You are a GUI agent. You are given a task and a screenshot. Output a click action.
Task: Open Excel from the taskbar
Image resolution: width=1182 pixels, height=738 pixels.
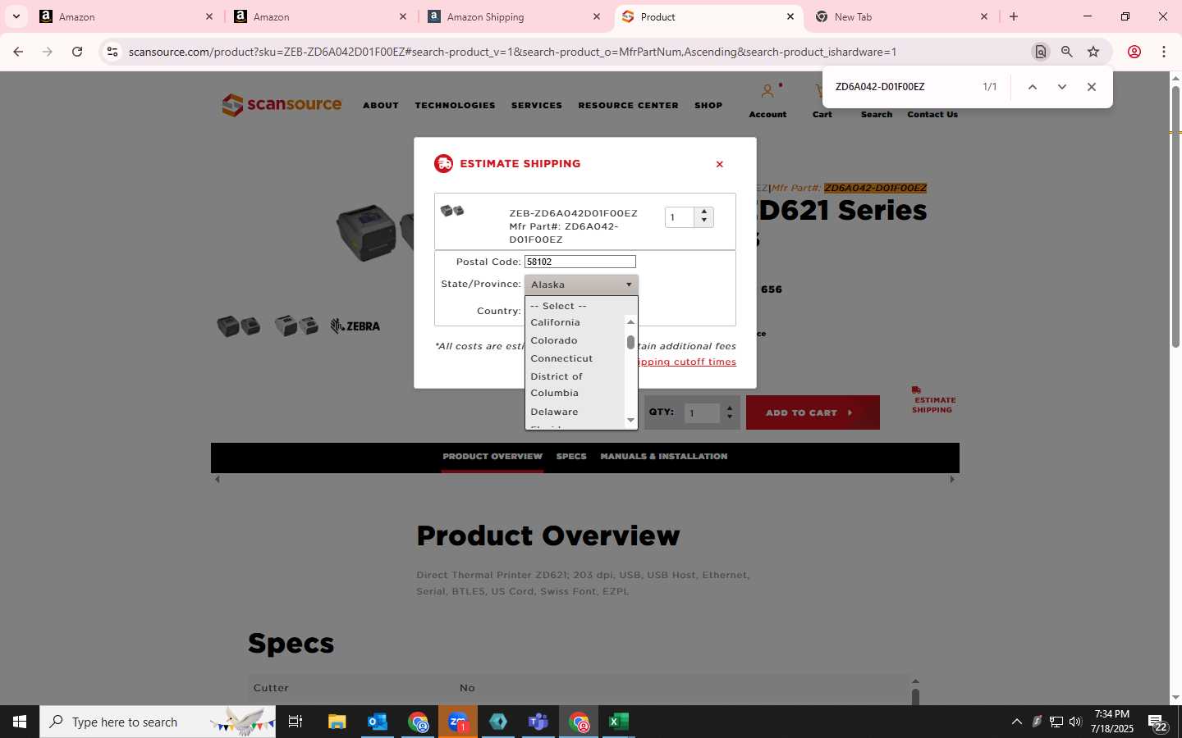(x=619, y=722)
